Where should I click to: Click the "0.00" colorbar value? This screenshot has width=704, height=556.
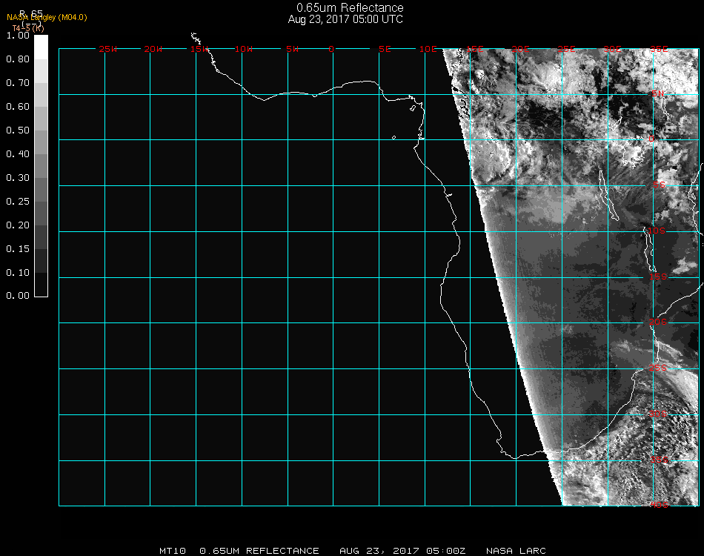click(x=18, y=296)
